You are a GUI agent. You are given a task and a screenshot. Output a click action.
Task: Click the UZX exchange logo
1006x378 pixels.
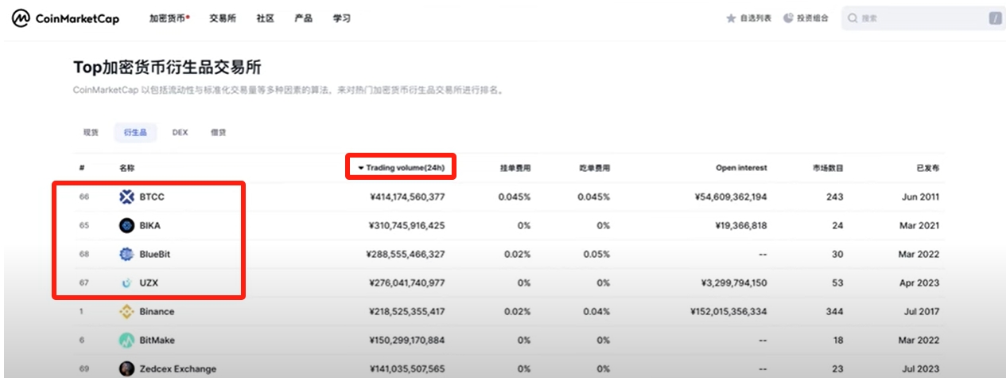pyautogui.click(x=126, y=283)
